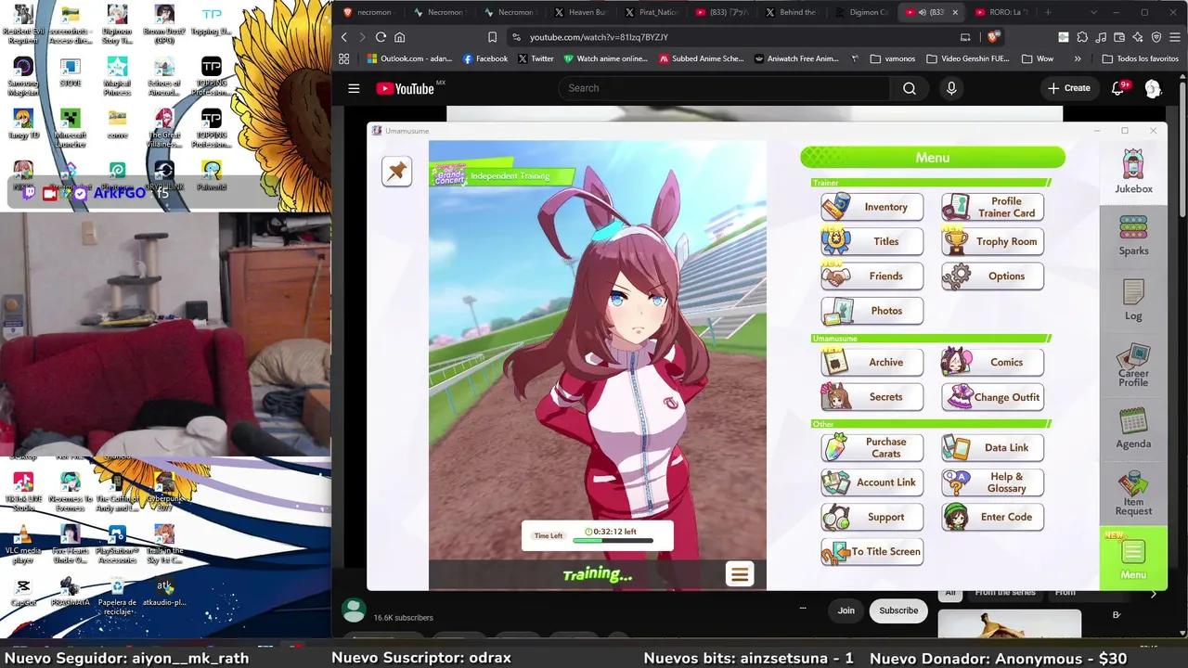Click the YouTube search magnifier button

[x=910, y=88]
